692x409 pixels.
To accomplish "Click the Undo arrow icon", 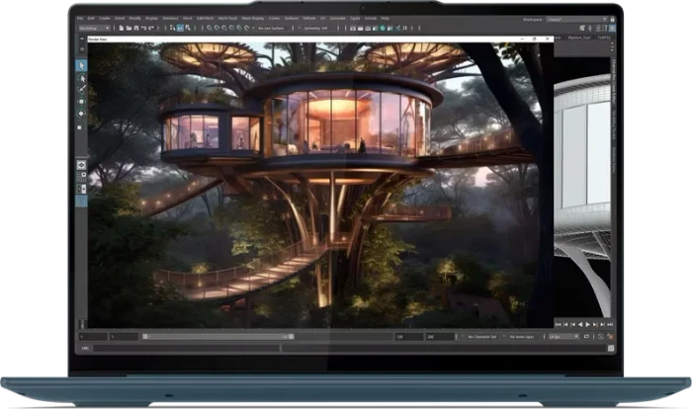I will coord(143,29).
